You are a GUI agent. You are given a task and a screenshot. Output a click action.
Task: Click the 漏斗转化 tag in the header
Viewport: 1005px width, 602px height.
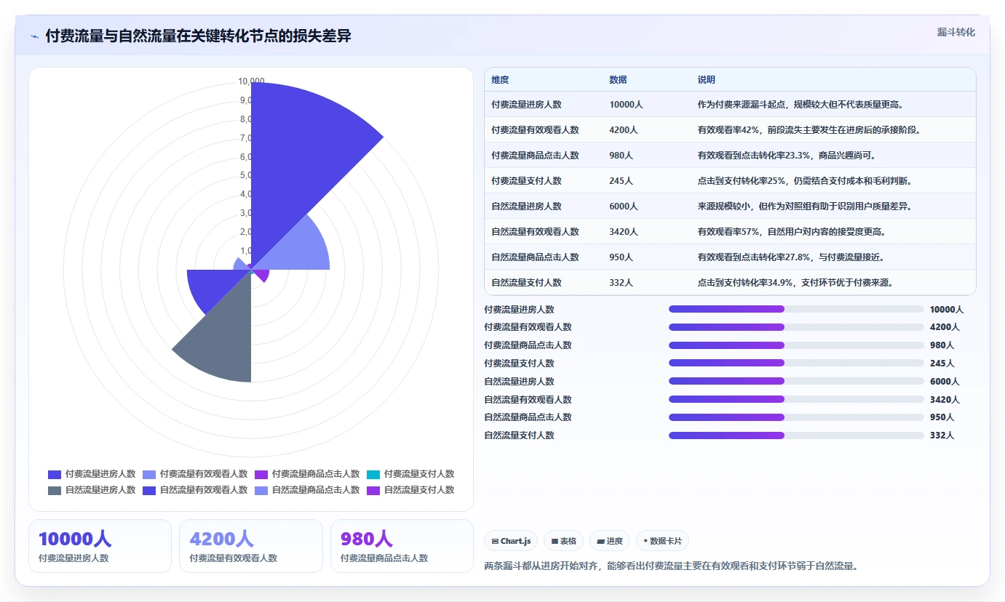pos(956,32)
